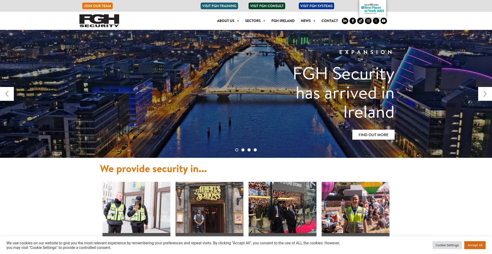Click the FGH Security logo
Screen dimensions: 492x254
[99, 21]
